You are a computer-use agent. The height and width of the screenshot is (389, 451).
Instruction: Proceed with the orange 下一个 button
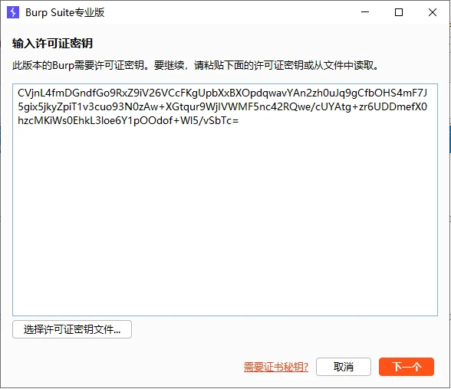pos(407,367)
